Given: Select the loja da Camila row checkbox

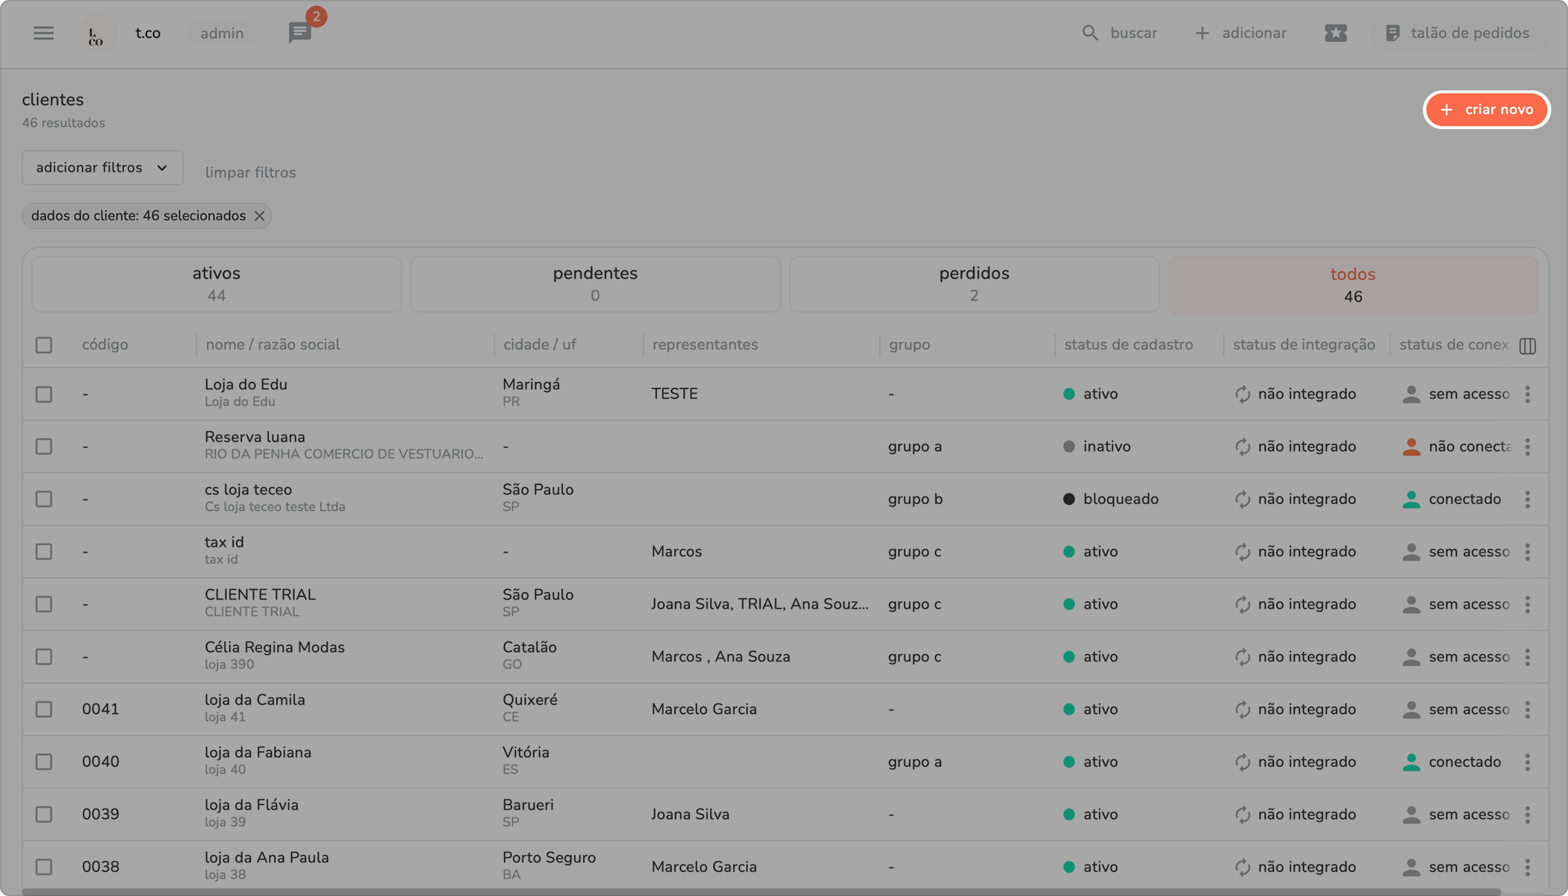Looking at the screenshot, I should 44,709.
